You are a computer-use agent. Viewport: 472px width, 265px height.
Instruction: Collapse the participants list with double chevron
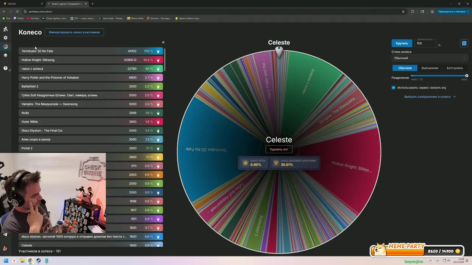[163, 42]
